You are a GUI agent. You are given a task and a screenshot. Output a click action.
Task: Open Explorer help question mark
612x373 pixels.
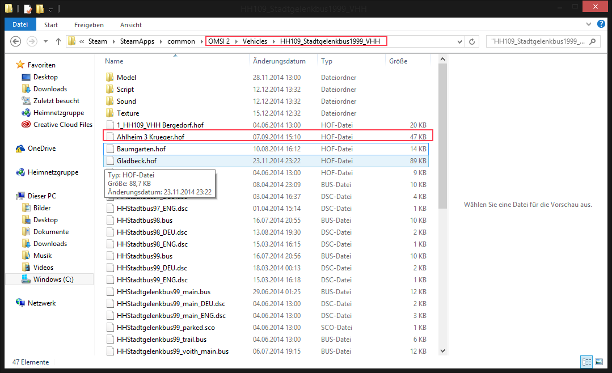coord(601,25)
